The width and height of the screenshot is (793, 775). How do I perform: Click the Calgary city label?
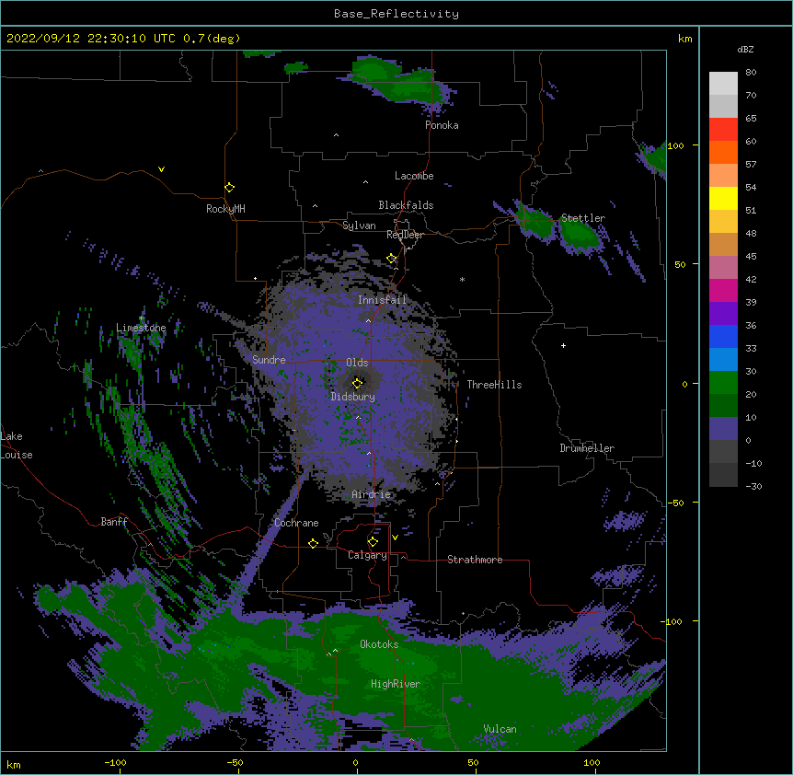pos(367,555)
